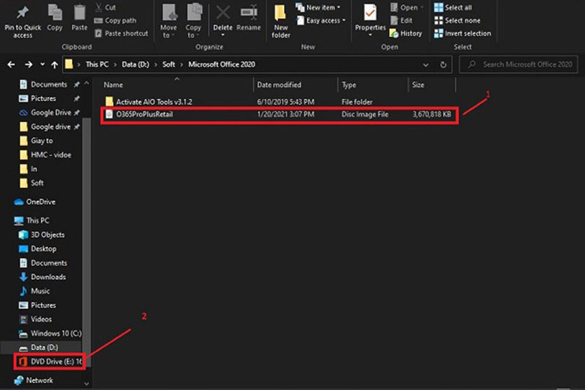Image resolution: width=585 pixels, height=390 pixels.
Task: Open the Giay to folder
Action: [x=36, y=140]
